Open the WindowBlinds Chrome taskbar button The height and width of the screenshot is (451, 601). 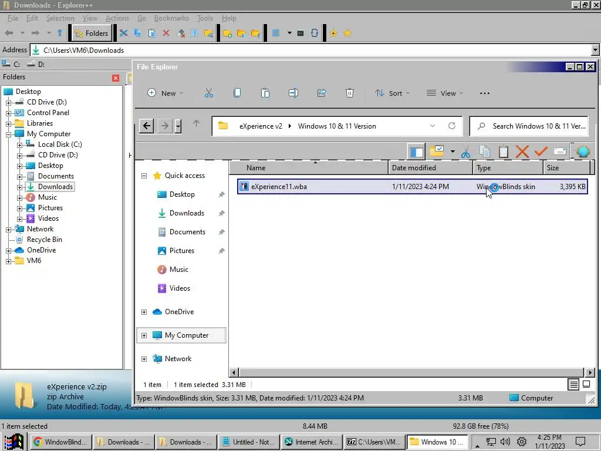pyautogui.click(x=61, y=442)
